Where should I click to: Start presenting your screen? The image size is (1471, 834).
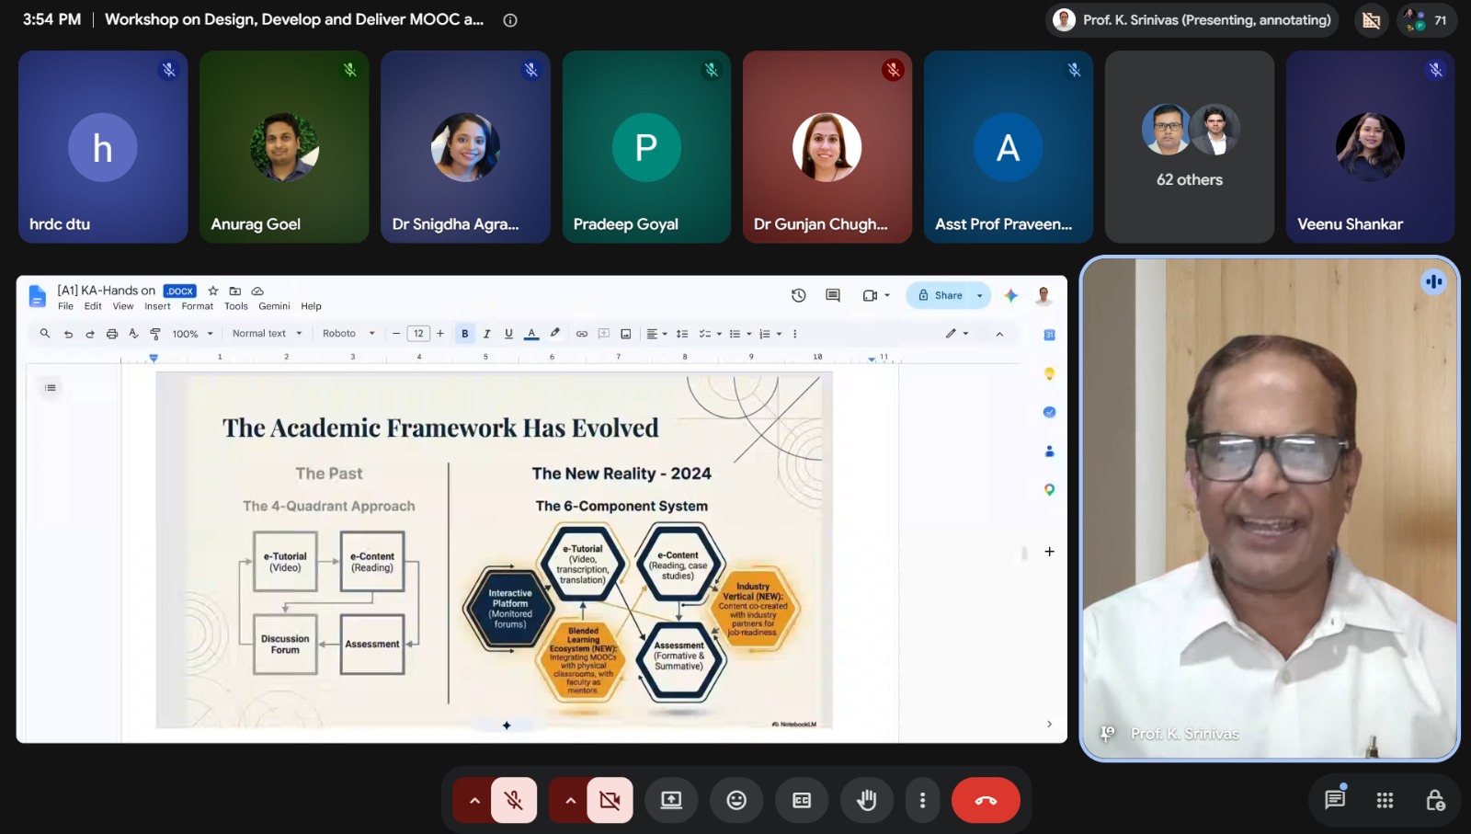(671, 800)
